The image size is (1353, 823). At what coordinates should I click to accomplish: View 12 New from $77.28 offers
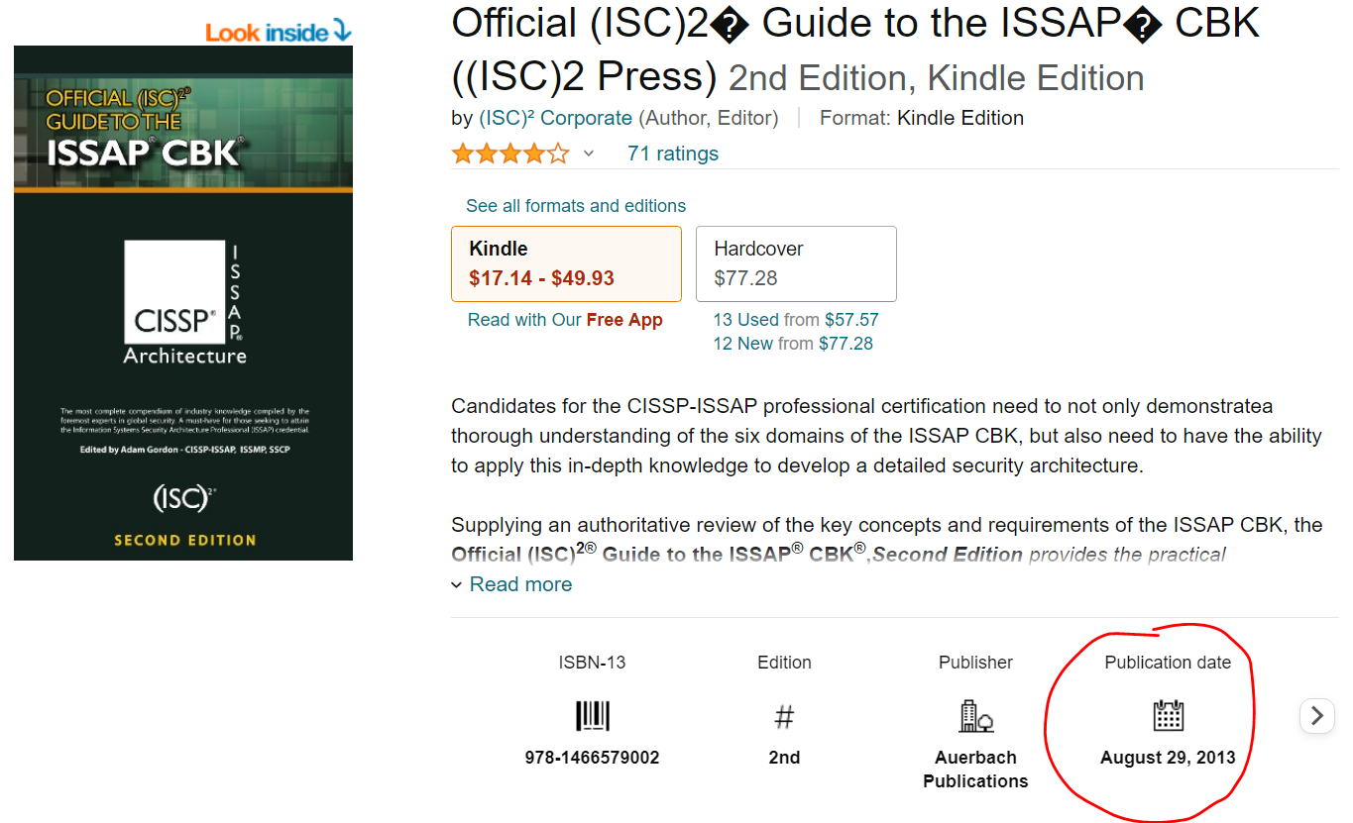(x=793, y=343)
